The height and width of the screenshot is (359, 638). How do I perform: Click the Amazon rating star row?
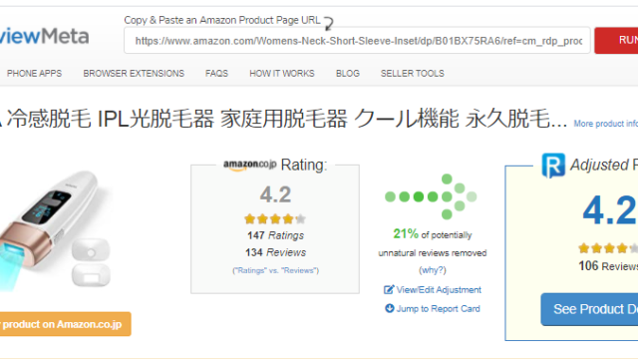[275, 219]
